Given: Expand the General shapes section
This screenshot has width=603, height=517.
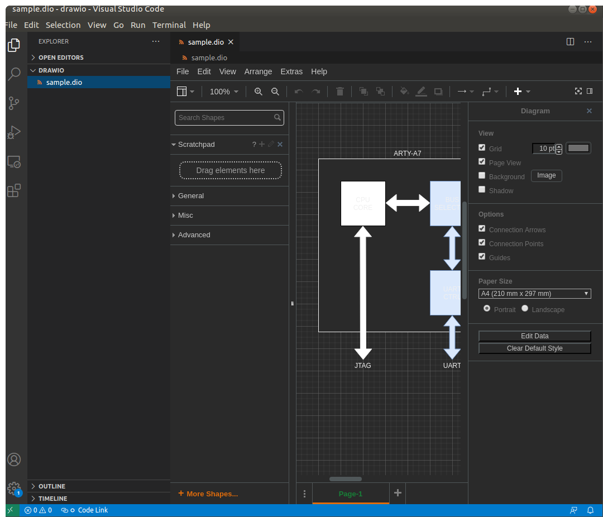Looking at the screenshot, I should click(x=191, y=196).
